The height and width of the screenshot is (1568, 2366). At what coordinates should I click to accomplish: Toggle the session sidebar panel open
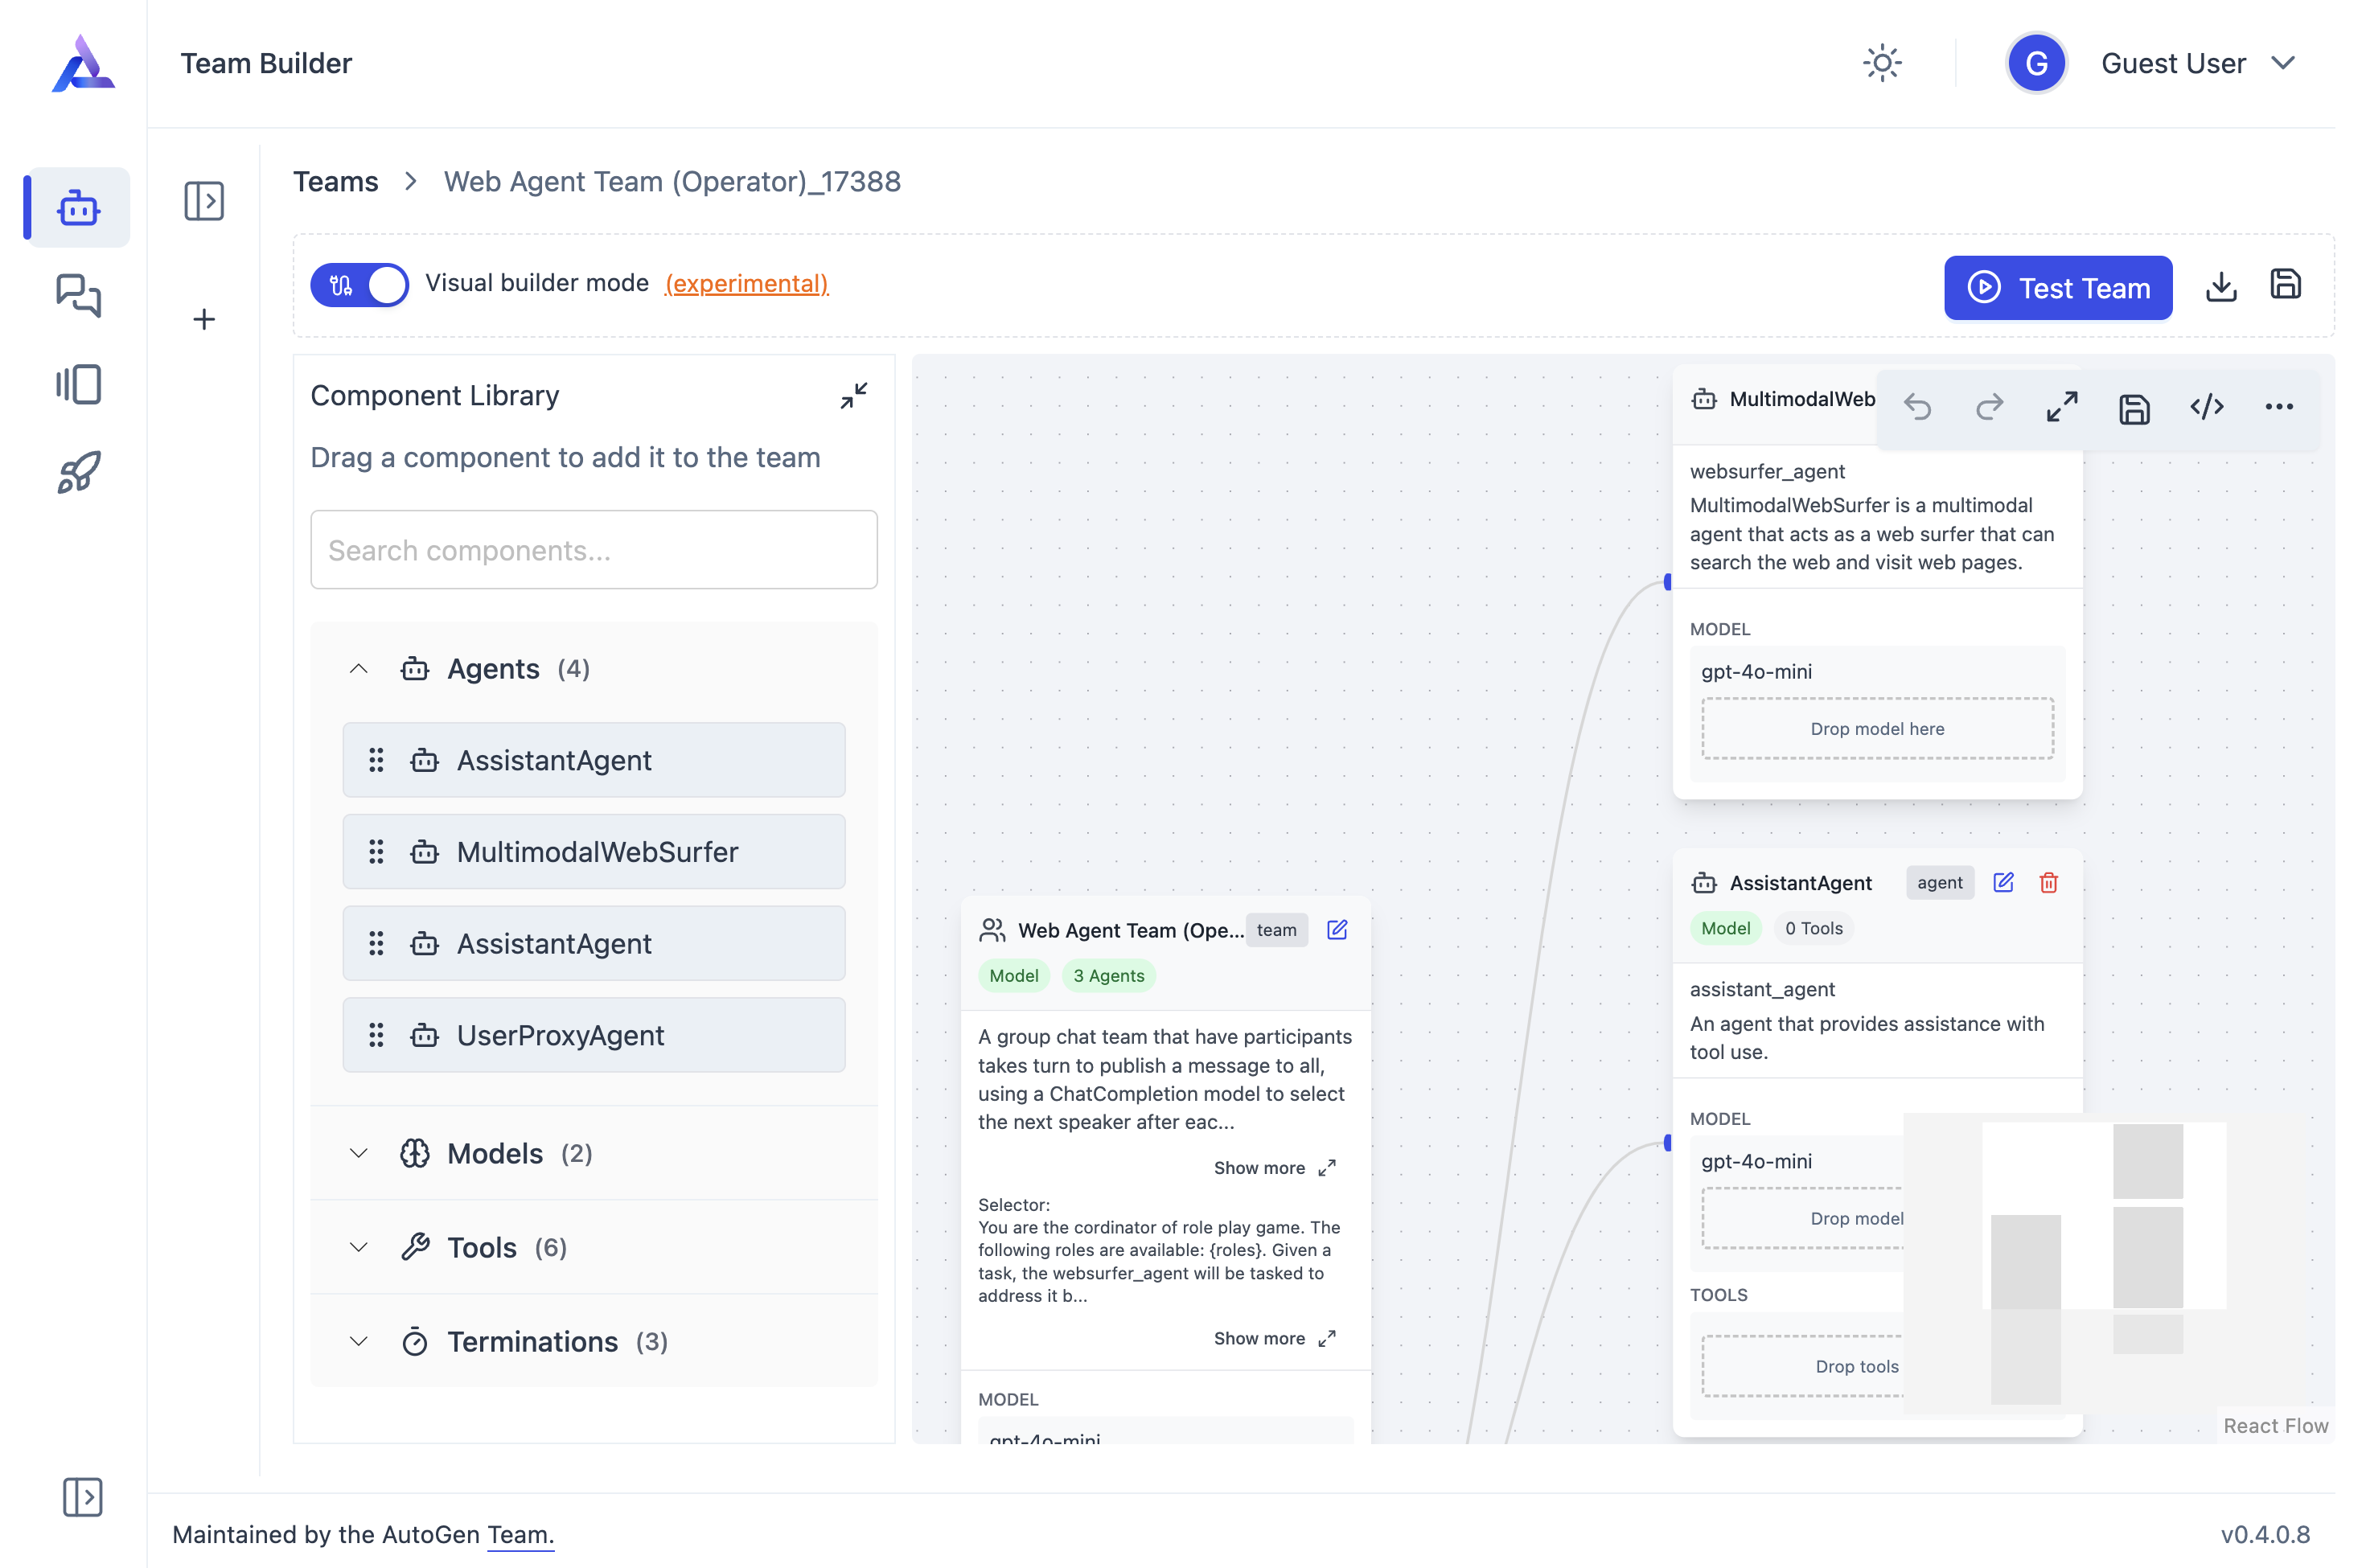pyautogui.click(x=204, y=200)
